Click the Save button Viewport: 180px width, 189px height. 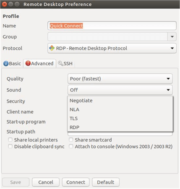[x=16, y=182]
